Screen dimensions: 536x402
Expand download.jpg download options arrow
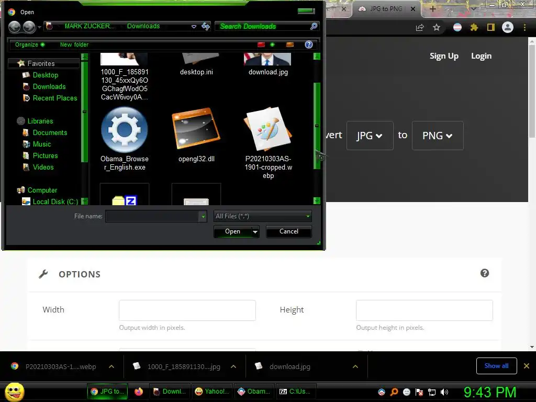tap(355, 366)
